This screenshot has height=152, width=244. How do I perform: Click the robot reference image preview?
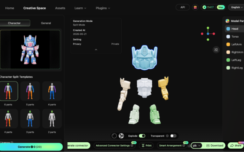[x=30, y=49]
